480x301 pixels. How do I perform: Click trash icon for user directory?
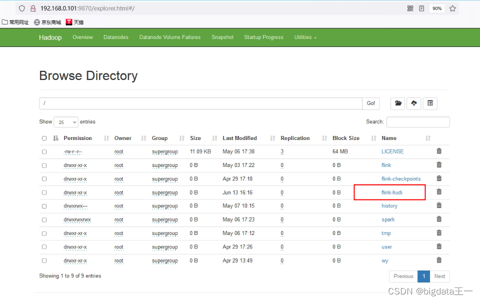pyautogui.click(x=439, y=246)
